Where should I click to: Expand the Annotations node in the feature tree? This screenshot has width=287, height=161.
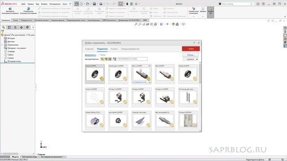pyautogui.click(x=2, y=45)
